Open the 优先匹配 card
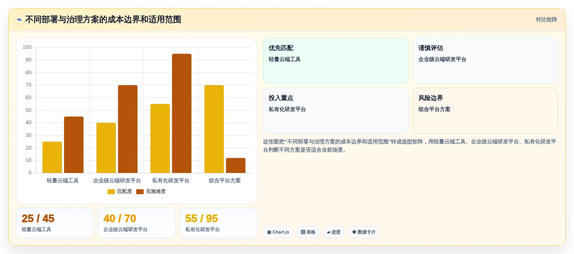 click(x=336, y=61)
